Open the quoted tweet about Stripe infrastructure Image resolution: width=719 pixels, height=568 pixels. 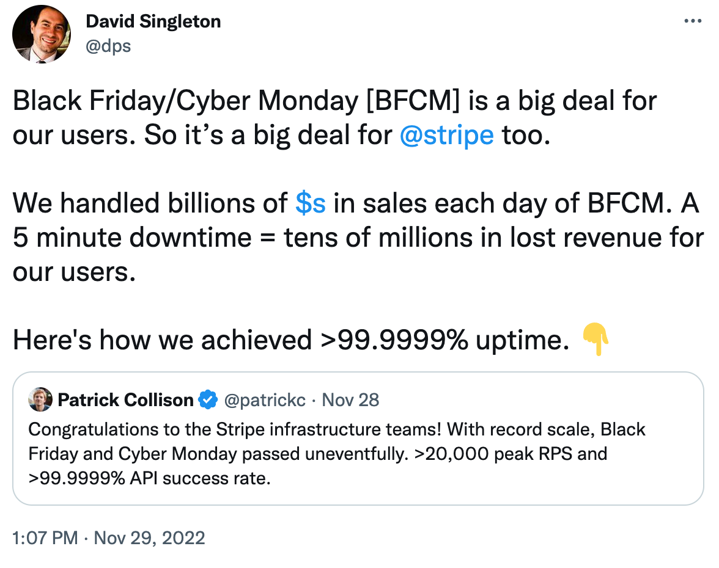click(358, 439)
